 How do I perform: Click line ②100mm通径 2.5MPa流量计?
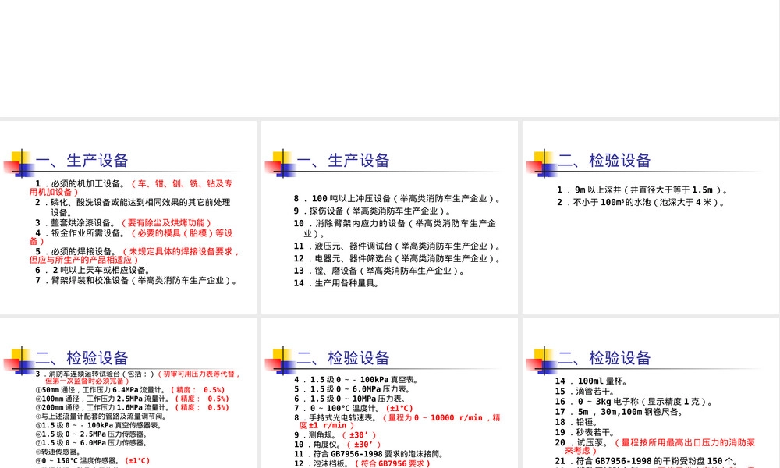point(133,399)
